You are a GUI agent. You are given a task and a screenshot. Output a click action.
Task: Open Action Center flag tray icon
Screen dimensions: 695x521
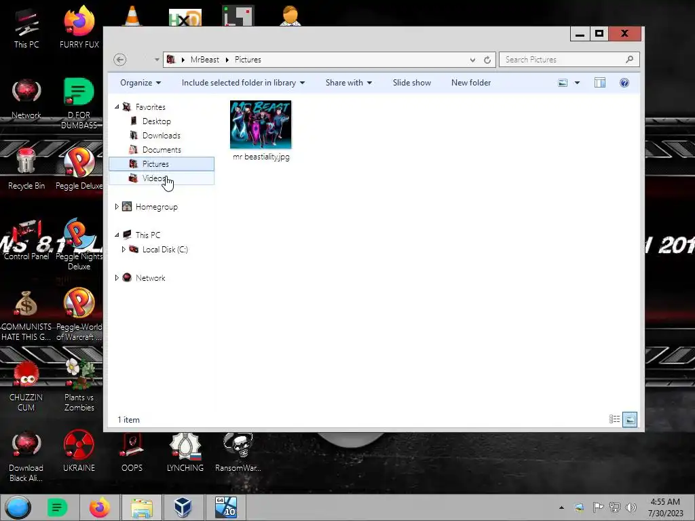(598, 507)
